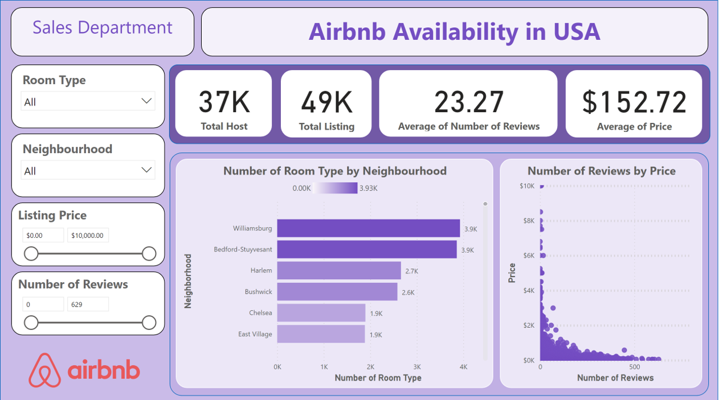Click the Number of Room Type axis title
The width and height of the screenshot is (719, 400).
378,378
